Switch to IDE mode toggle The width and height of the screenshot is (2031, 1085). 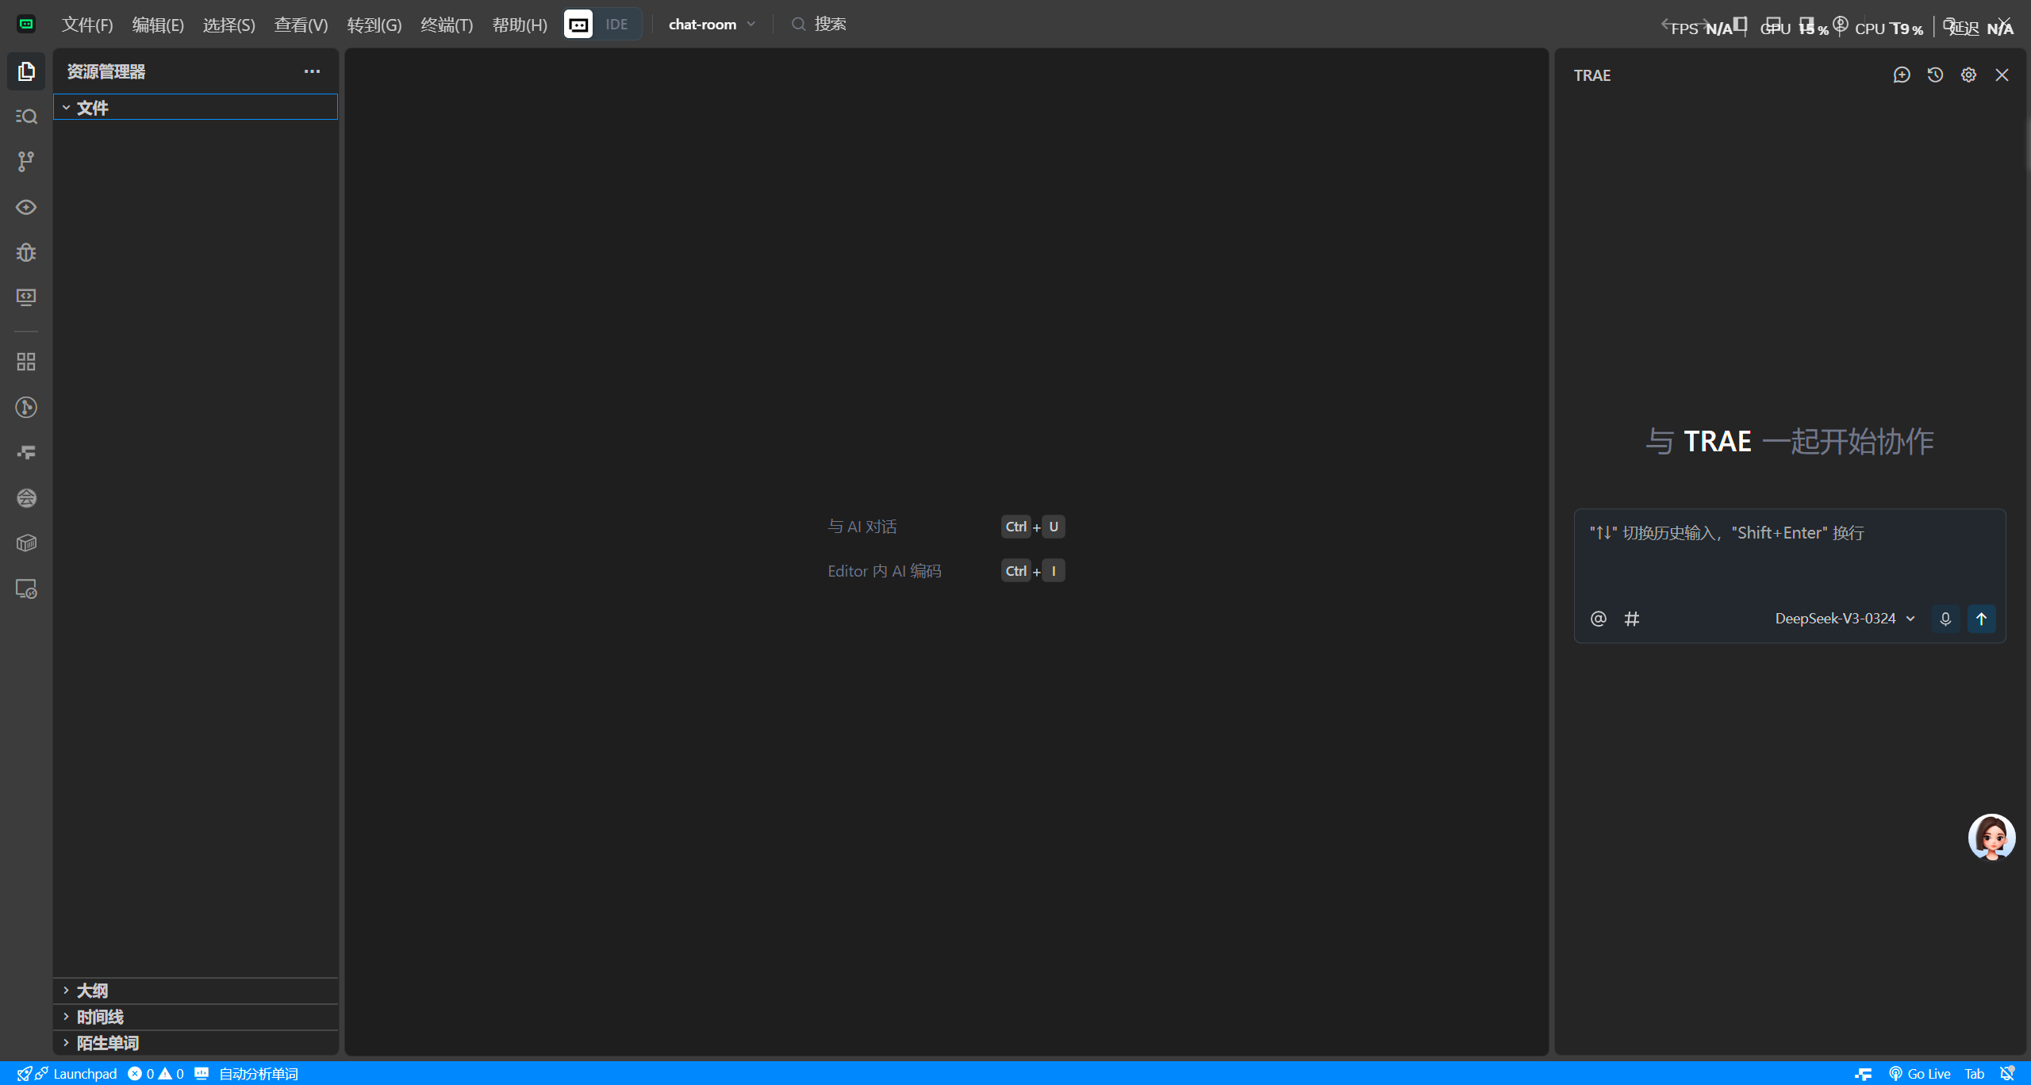click(x=616, y=25)
